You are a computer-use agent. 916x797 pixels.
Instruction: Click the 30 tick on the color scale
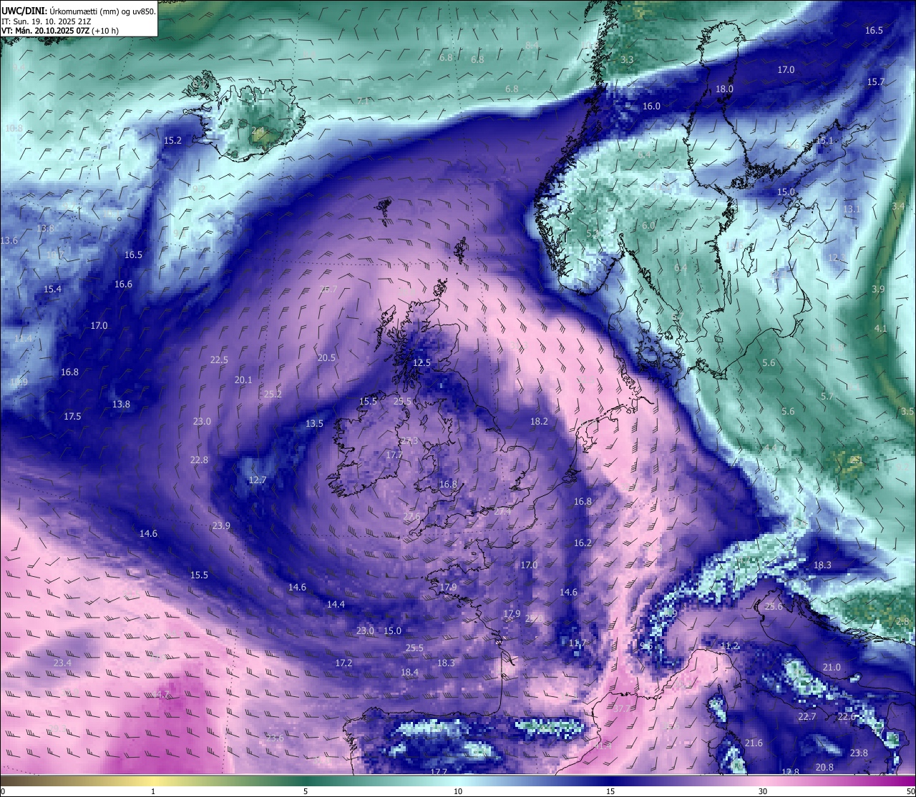763,791
